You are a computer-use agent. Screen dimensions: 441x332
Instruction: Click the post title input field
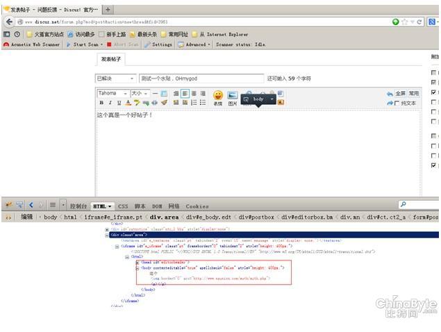pyautogui.click(x=201, y=78)
